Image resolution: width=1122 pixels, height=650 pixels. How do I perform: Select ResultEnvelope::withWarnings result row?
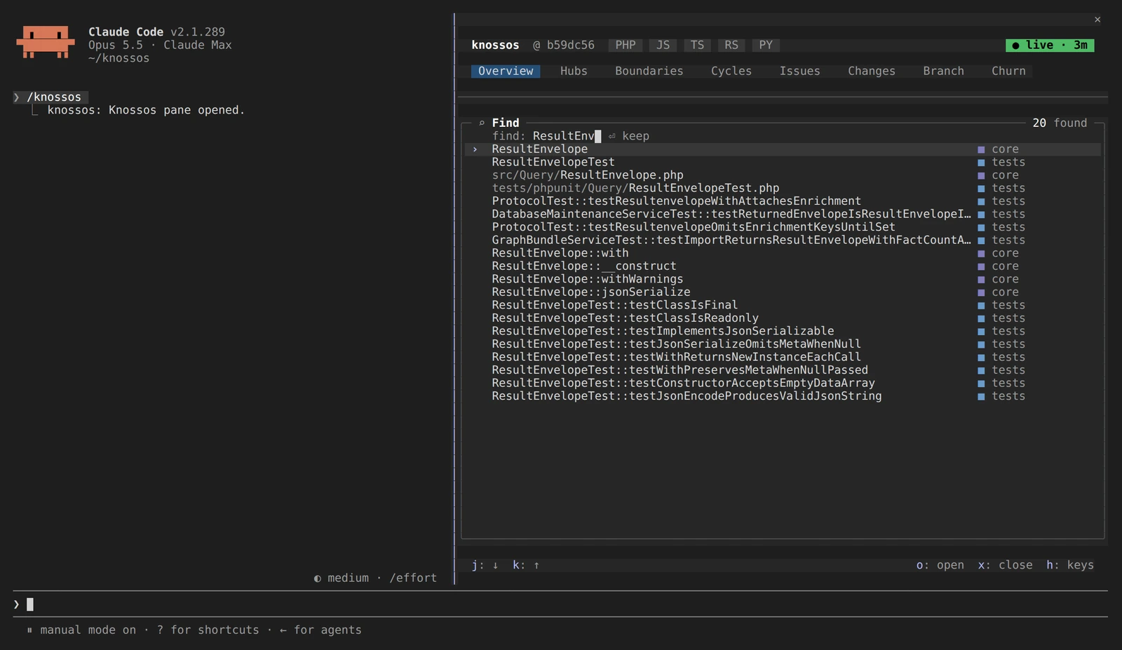783,279
